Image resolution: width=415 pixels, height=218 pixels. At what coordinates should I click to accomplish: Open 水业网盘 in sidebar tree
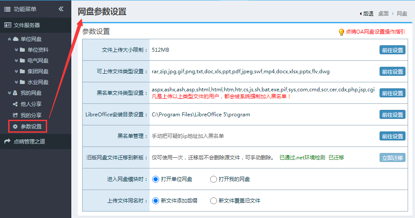coord(38,82)
